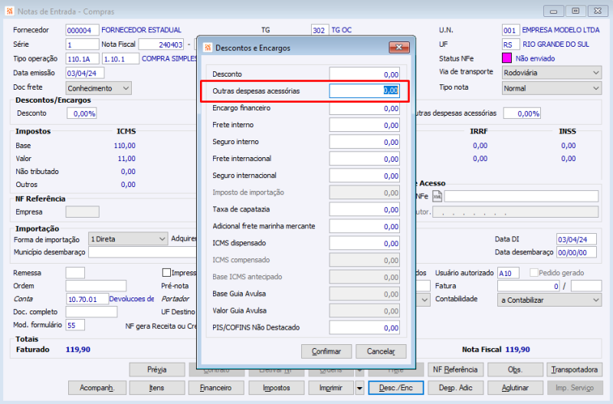
Task: Open the Forma de importação dropdown
Action: (128, 239)
